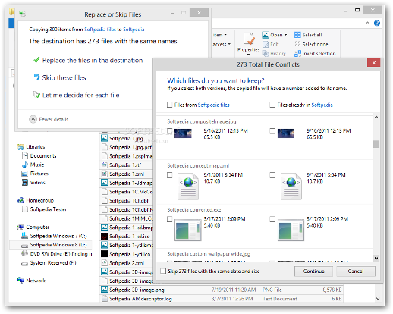Viewport: 393px width, 314px height.
Task: Click the Invert selection icon
Action: click(x=297, y=53)
